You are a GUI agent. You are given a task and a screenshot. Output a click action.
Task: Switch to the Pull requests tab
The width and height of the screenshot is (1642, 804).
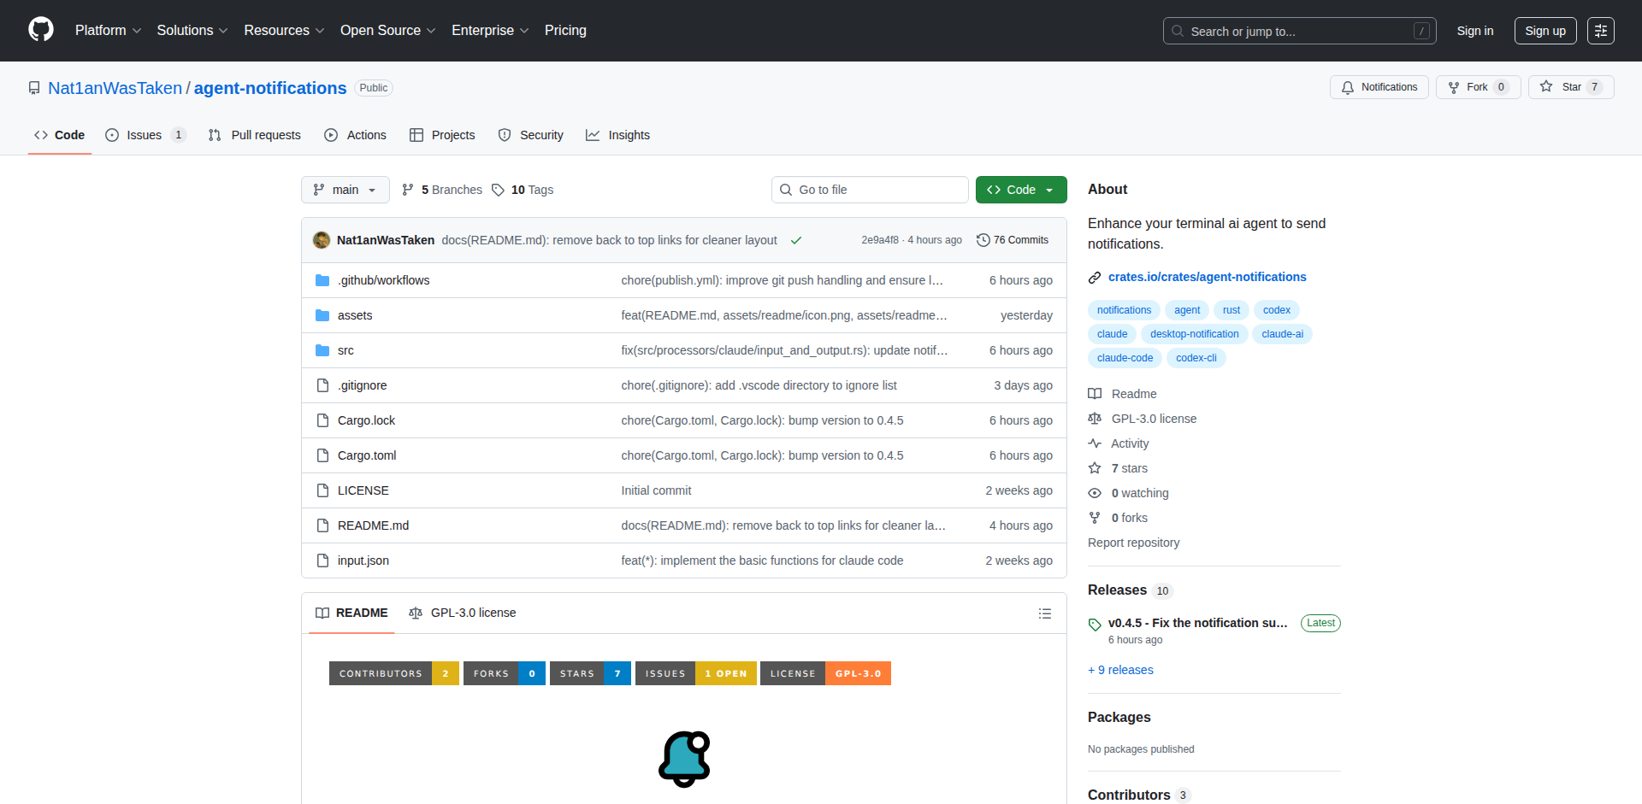(x=255, y=135)
